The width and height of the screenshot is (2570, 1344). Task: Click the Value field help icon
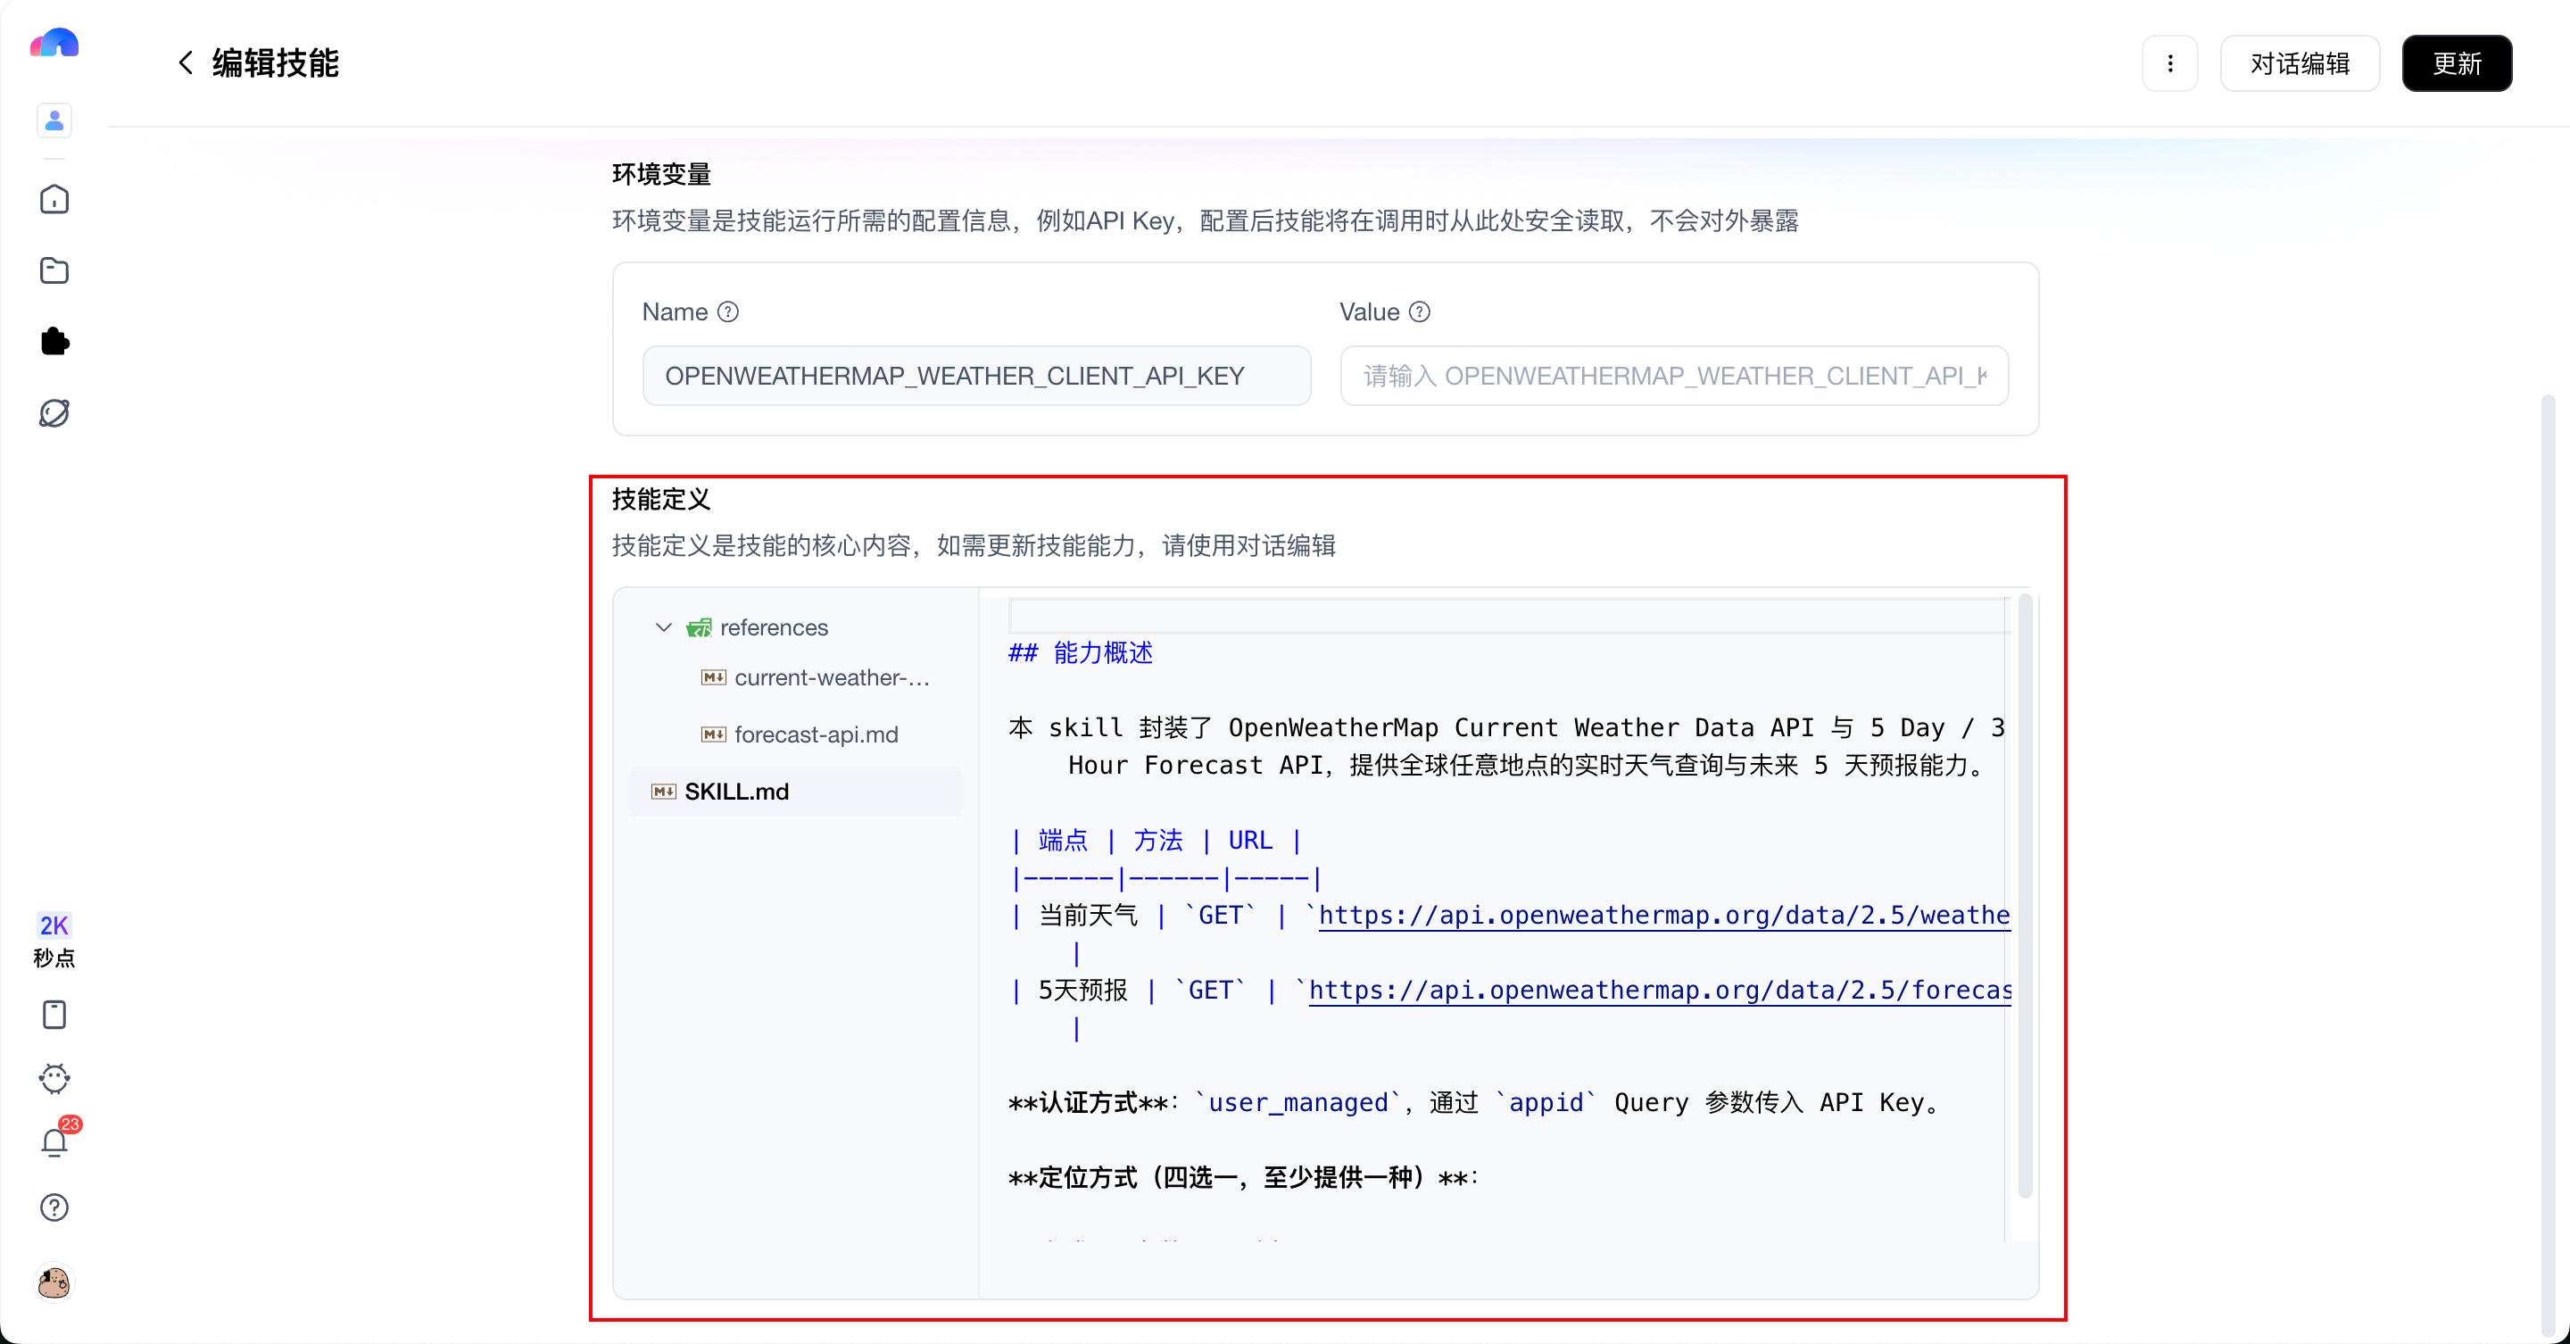[1420, 312]
